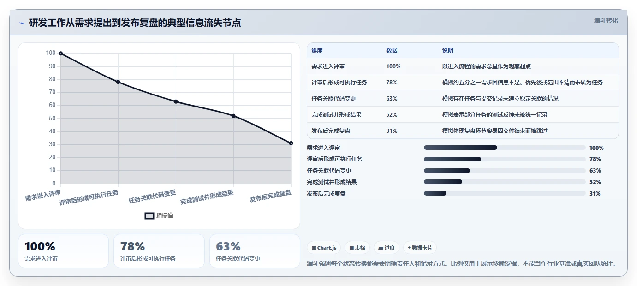Click the 31% value beside its progress bar
Viewport: 637px width, 286px height.
pyautogui.click(x=595, y=194)
